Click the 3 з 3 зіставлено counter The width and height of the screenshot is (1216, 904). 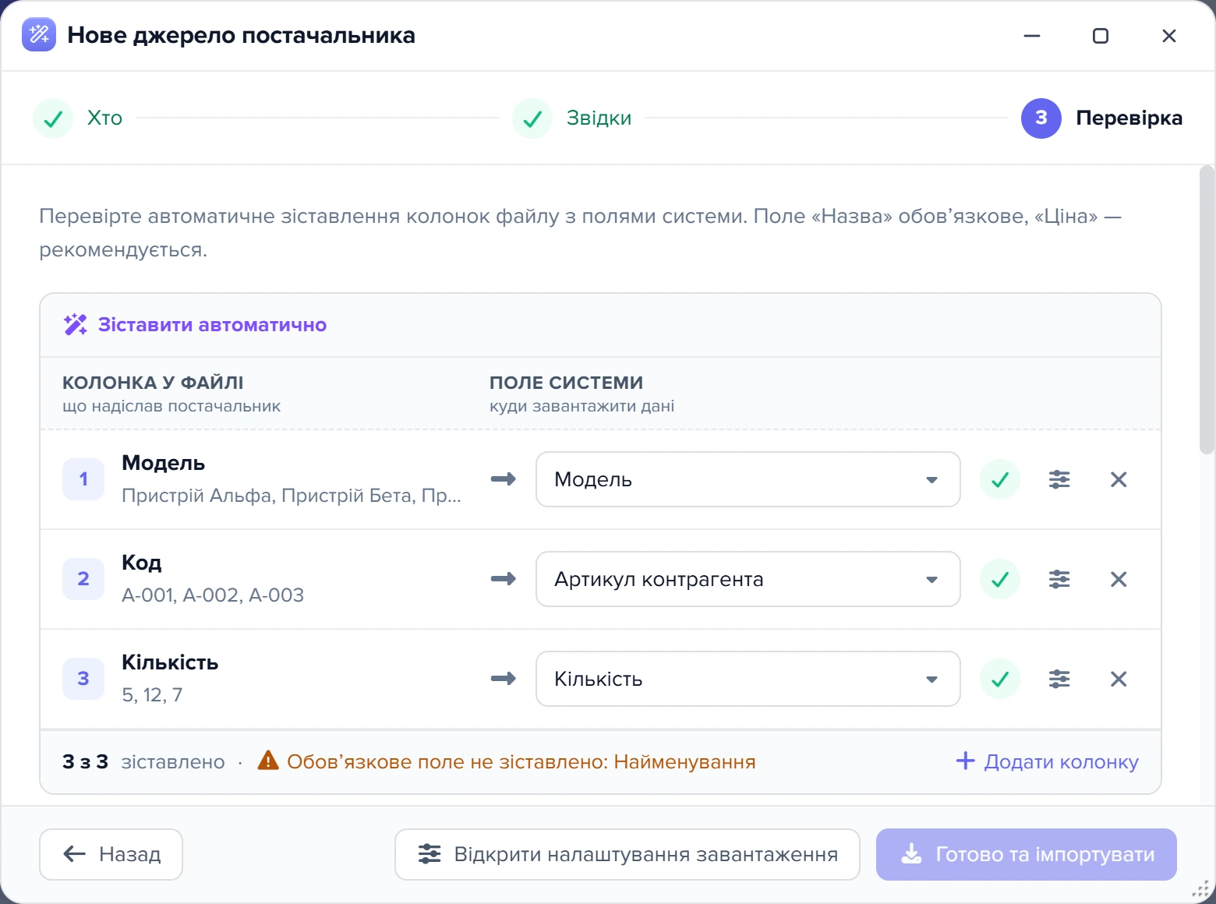click(x=143, y=761)
